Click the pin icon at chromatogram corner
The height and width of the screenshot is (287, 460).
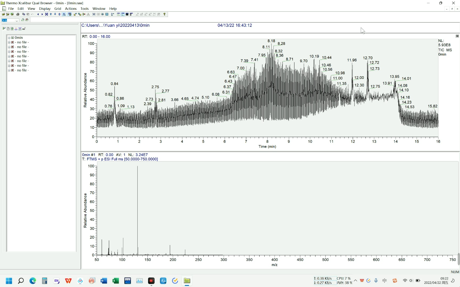point(457,36)
